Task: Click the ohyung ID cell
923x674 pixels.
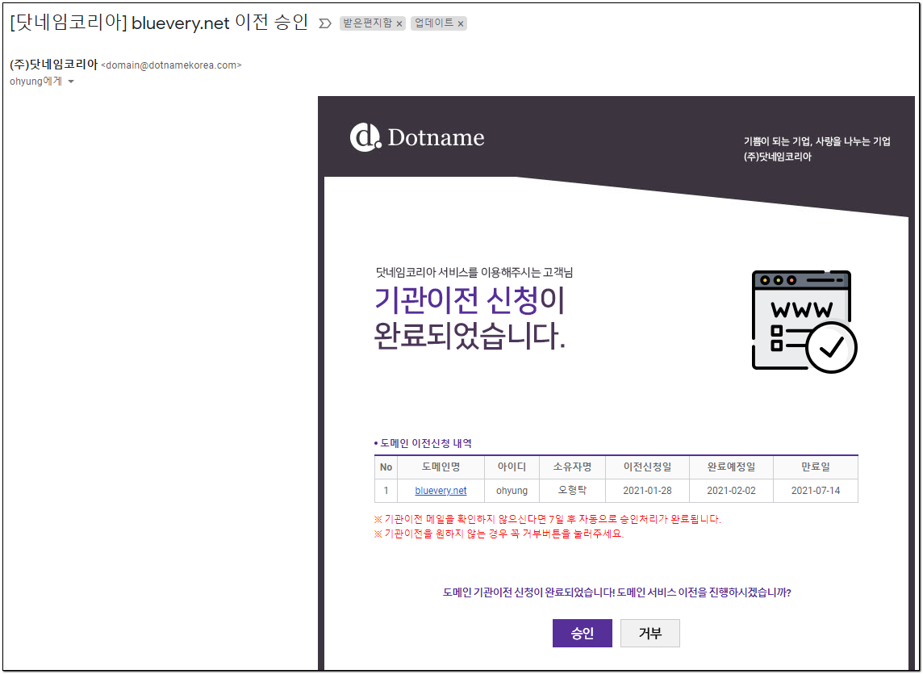Action: point(512,490)
